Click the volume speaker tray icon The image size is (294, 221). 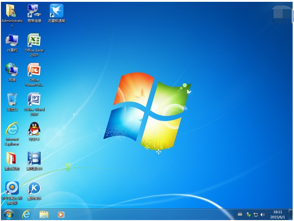263,214
